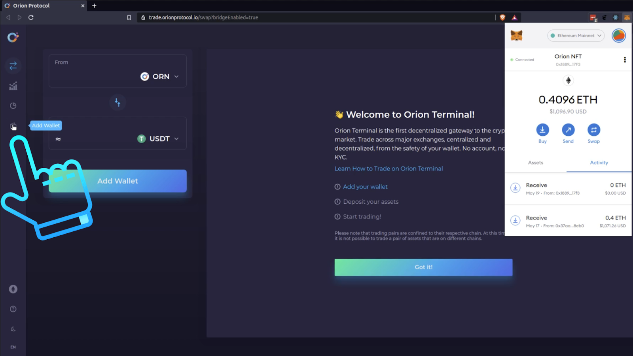Toggle dark mode moon icon
This screenshot has width=633, height=356.
pyautogui.click(x=13, y=329)
